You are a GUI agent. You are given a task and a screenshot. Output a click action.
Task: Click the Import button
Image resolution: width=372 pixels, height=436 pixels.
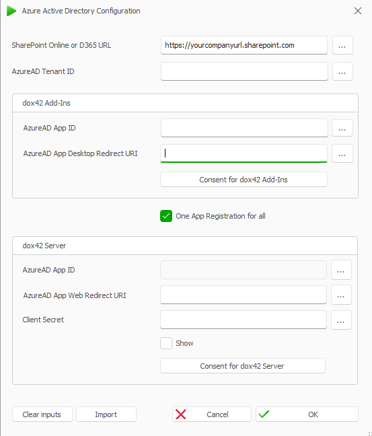106,414
